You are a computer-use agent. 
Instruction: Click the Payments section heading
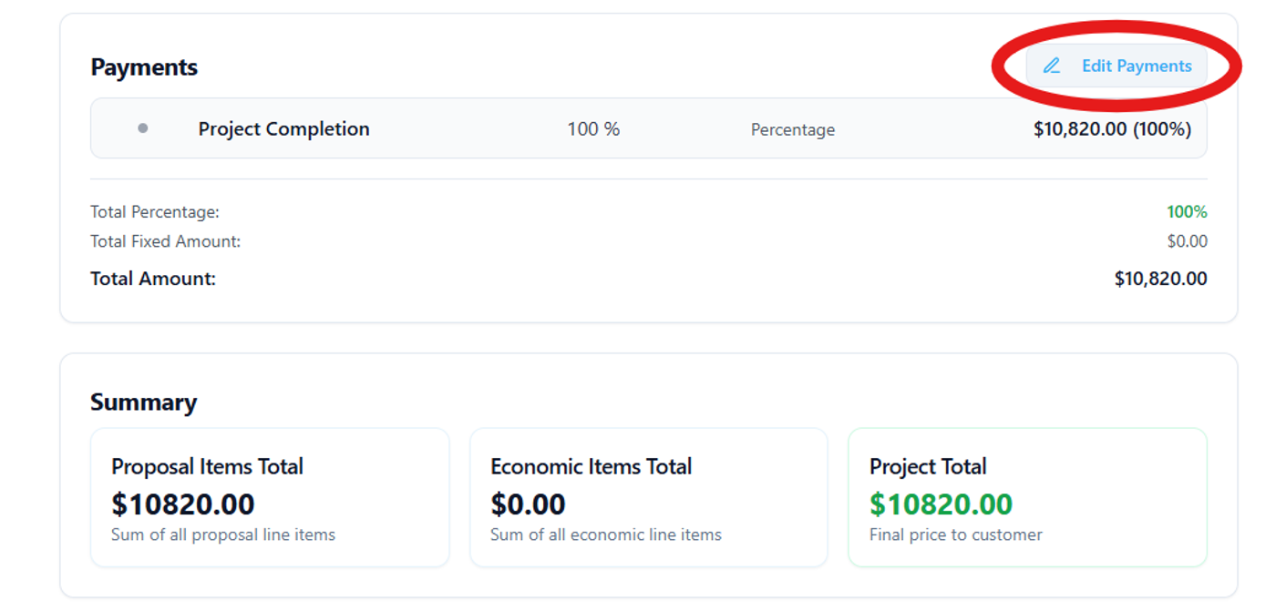pos(144,67)
